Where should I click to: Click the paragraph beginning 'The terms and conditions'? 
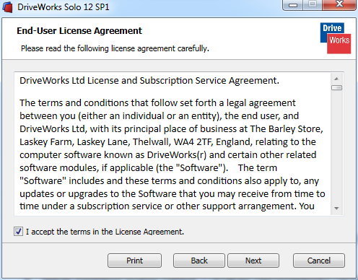point(173,154)
